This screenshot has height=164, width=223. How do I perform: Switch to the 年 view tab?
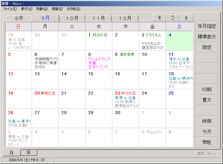29,153
